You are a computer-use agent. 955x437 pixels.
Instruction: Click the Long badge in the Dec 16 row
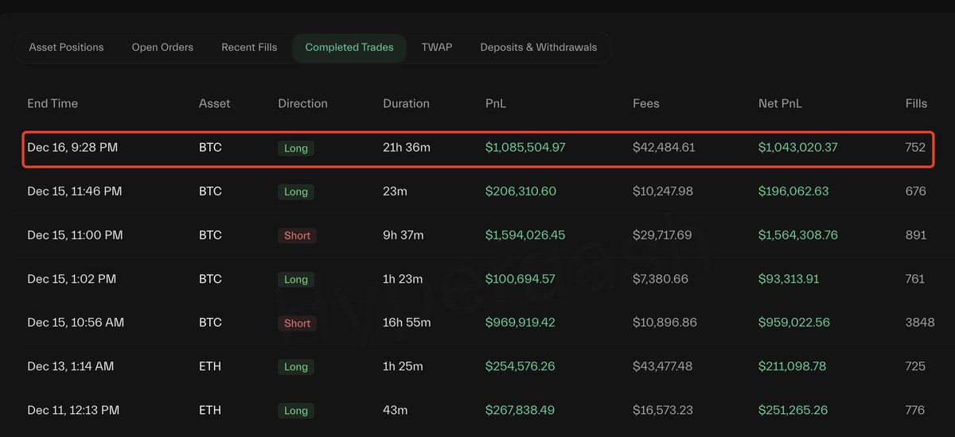pos(296,148)
